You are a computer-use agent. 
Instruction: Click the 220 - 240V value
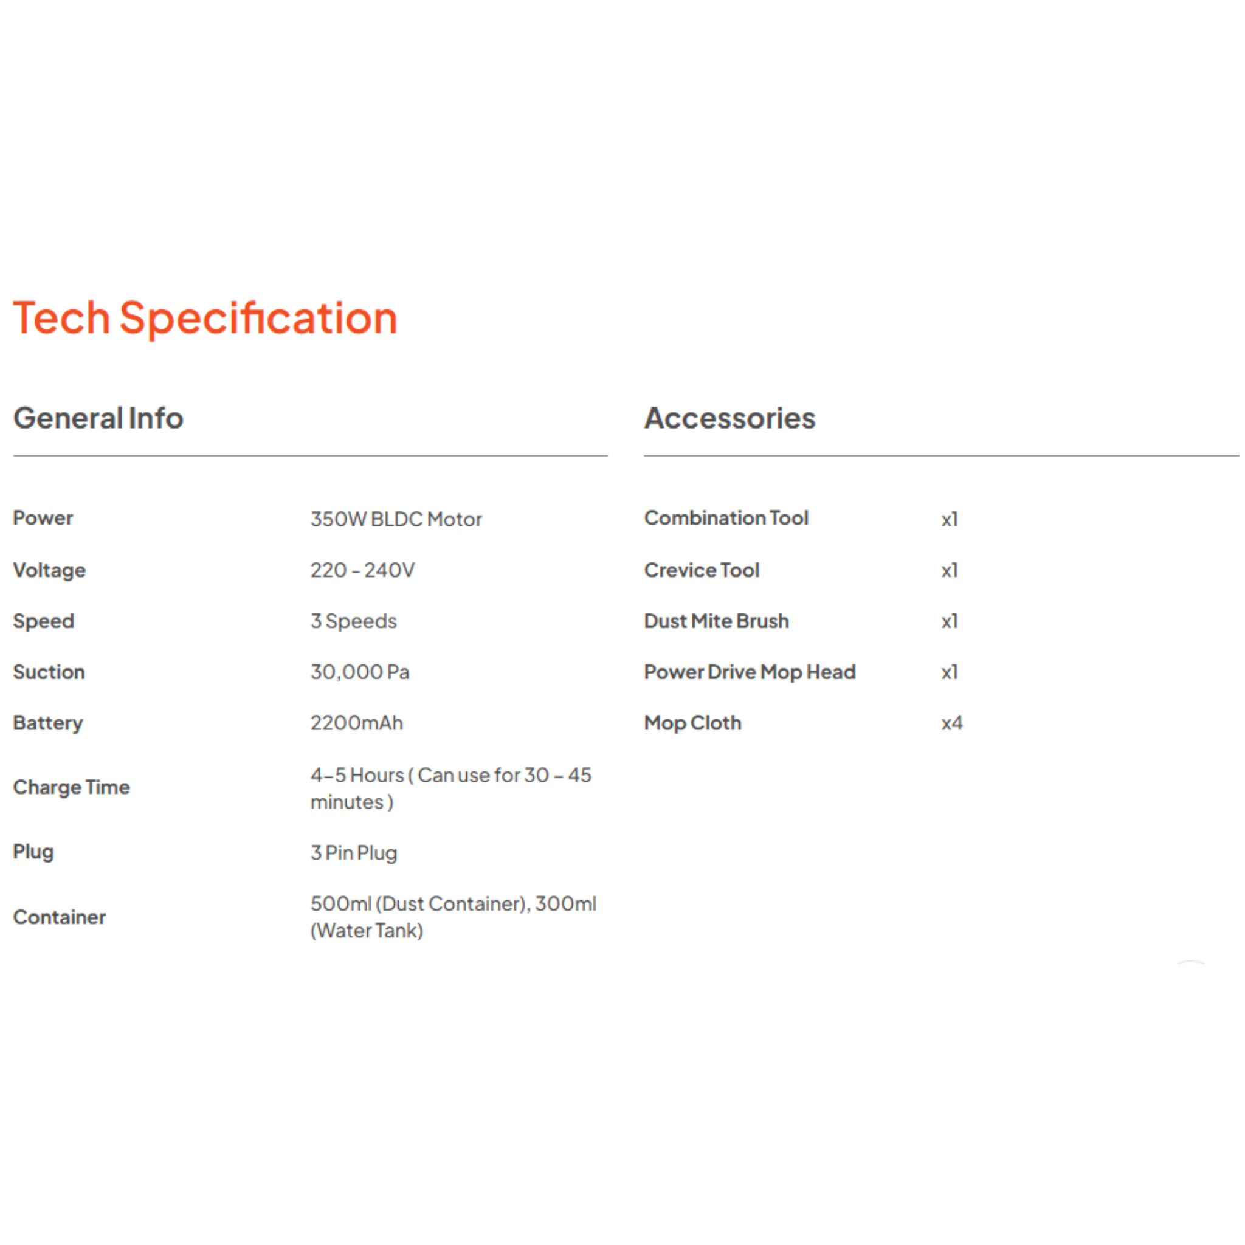click(x=362, y=570)
